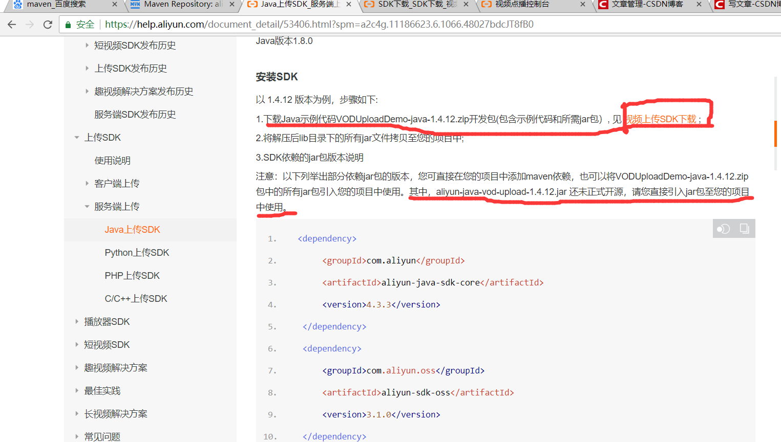
Task: Open C/C++上传SDK page
Action: click(136, 299)
